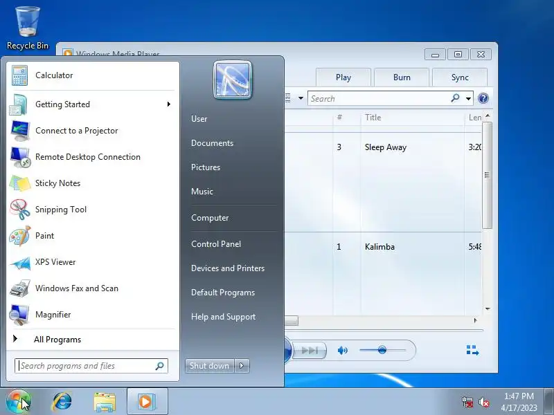Open Internet Explorer from the taskbar
The height and width of the screenshot is (415, 554).
62,402
